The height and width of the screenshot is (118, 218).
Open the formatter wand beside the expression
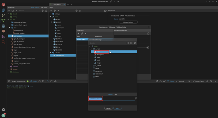(136, 98)
